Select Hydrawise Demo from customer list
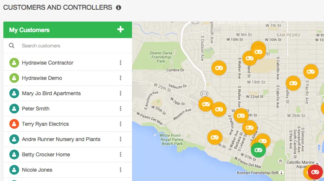The width and height of the screenshot is (324, 181). click(42, 78)
